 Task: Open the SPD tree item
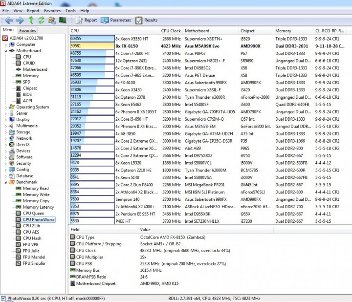tap(26, 82)
